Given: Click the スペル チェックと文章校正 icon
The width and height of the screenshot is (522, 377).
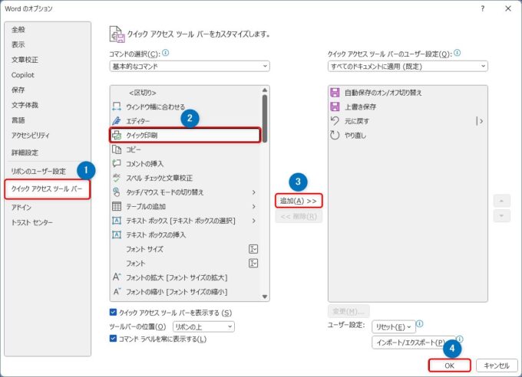Looking at the screenshot, I should 117,178.
